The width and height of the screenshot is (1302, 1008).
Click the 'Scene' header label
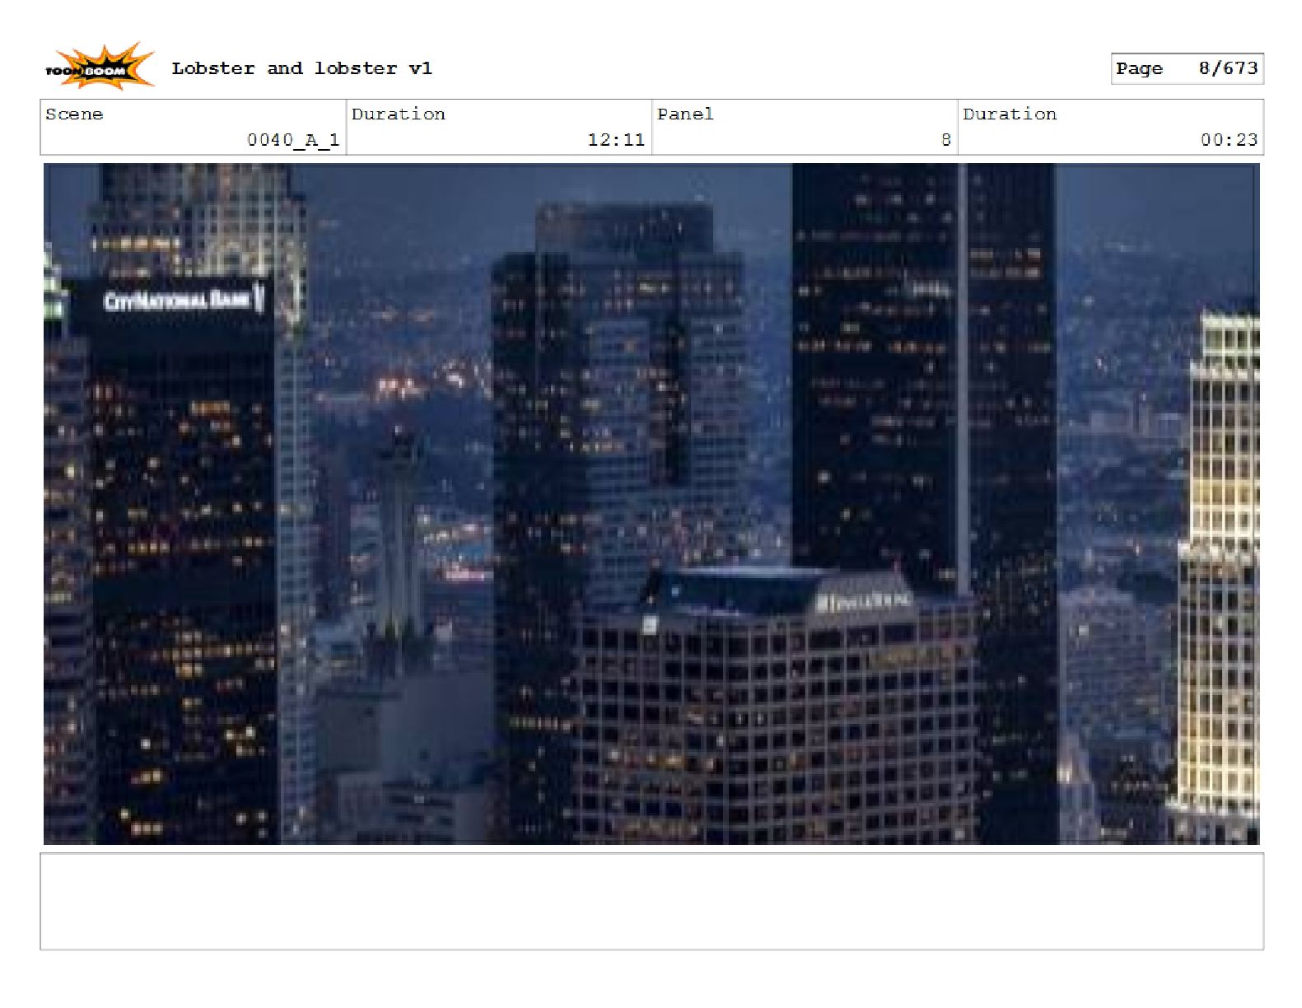point(74,114)
